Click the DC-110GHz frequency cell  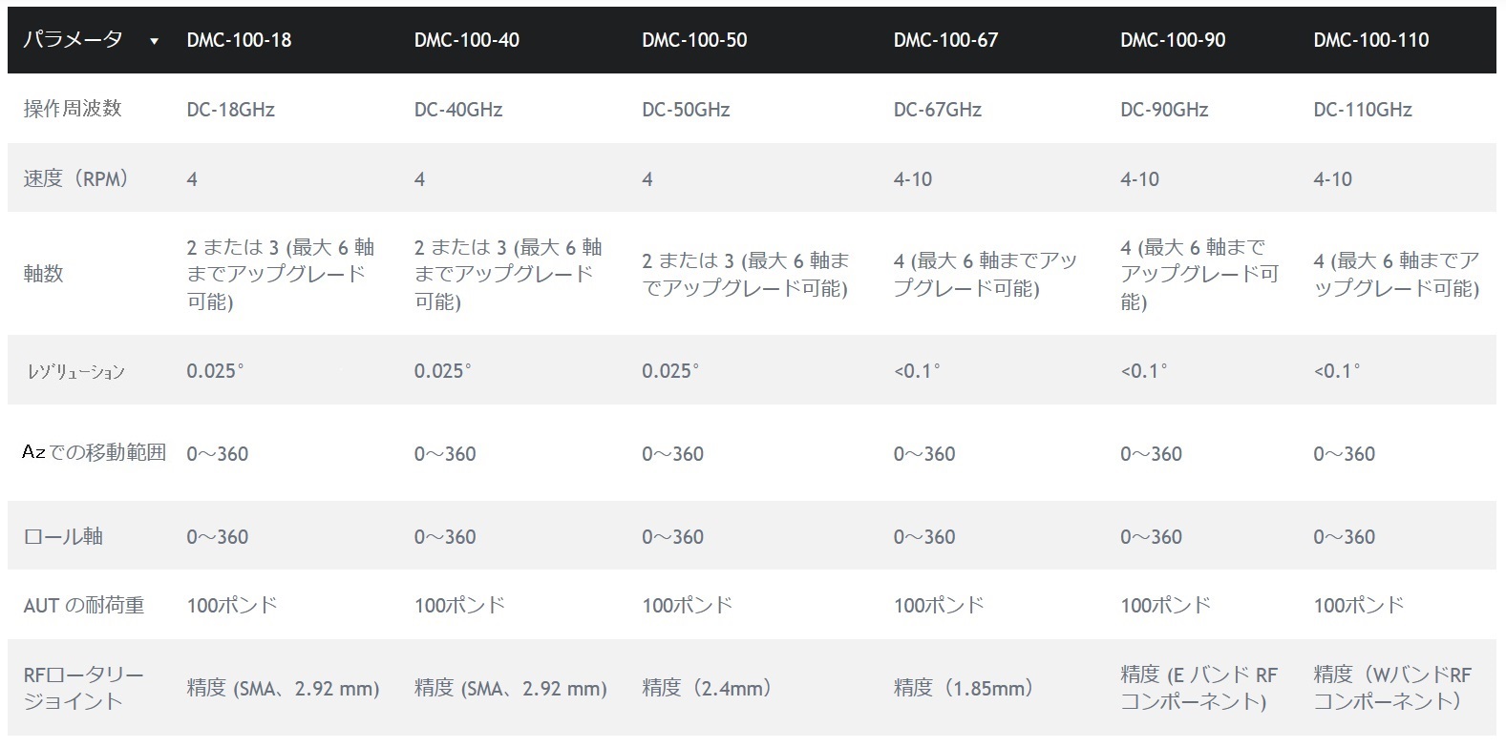pos(1362,110)
